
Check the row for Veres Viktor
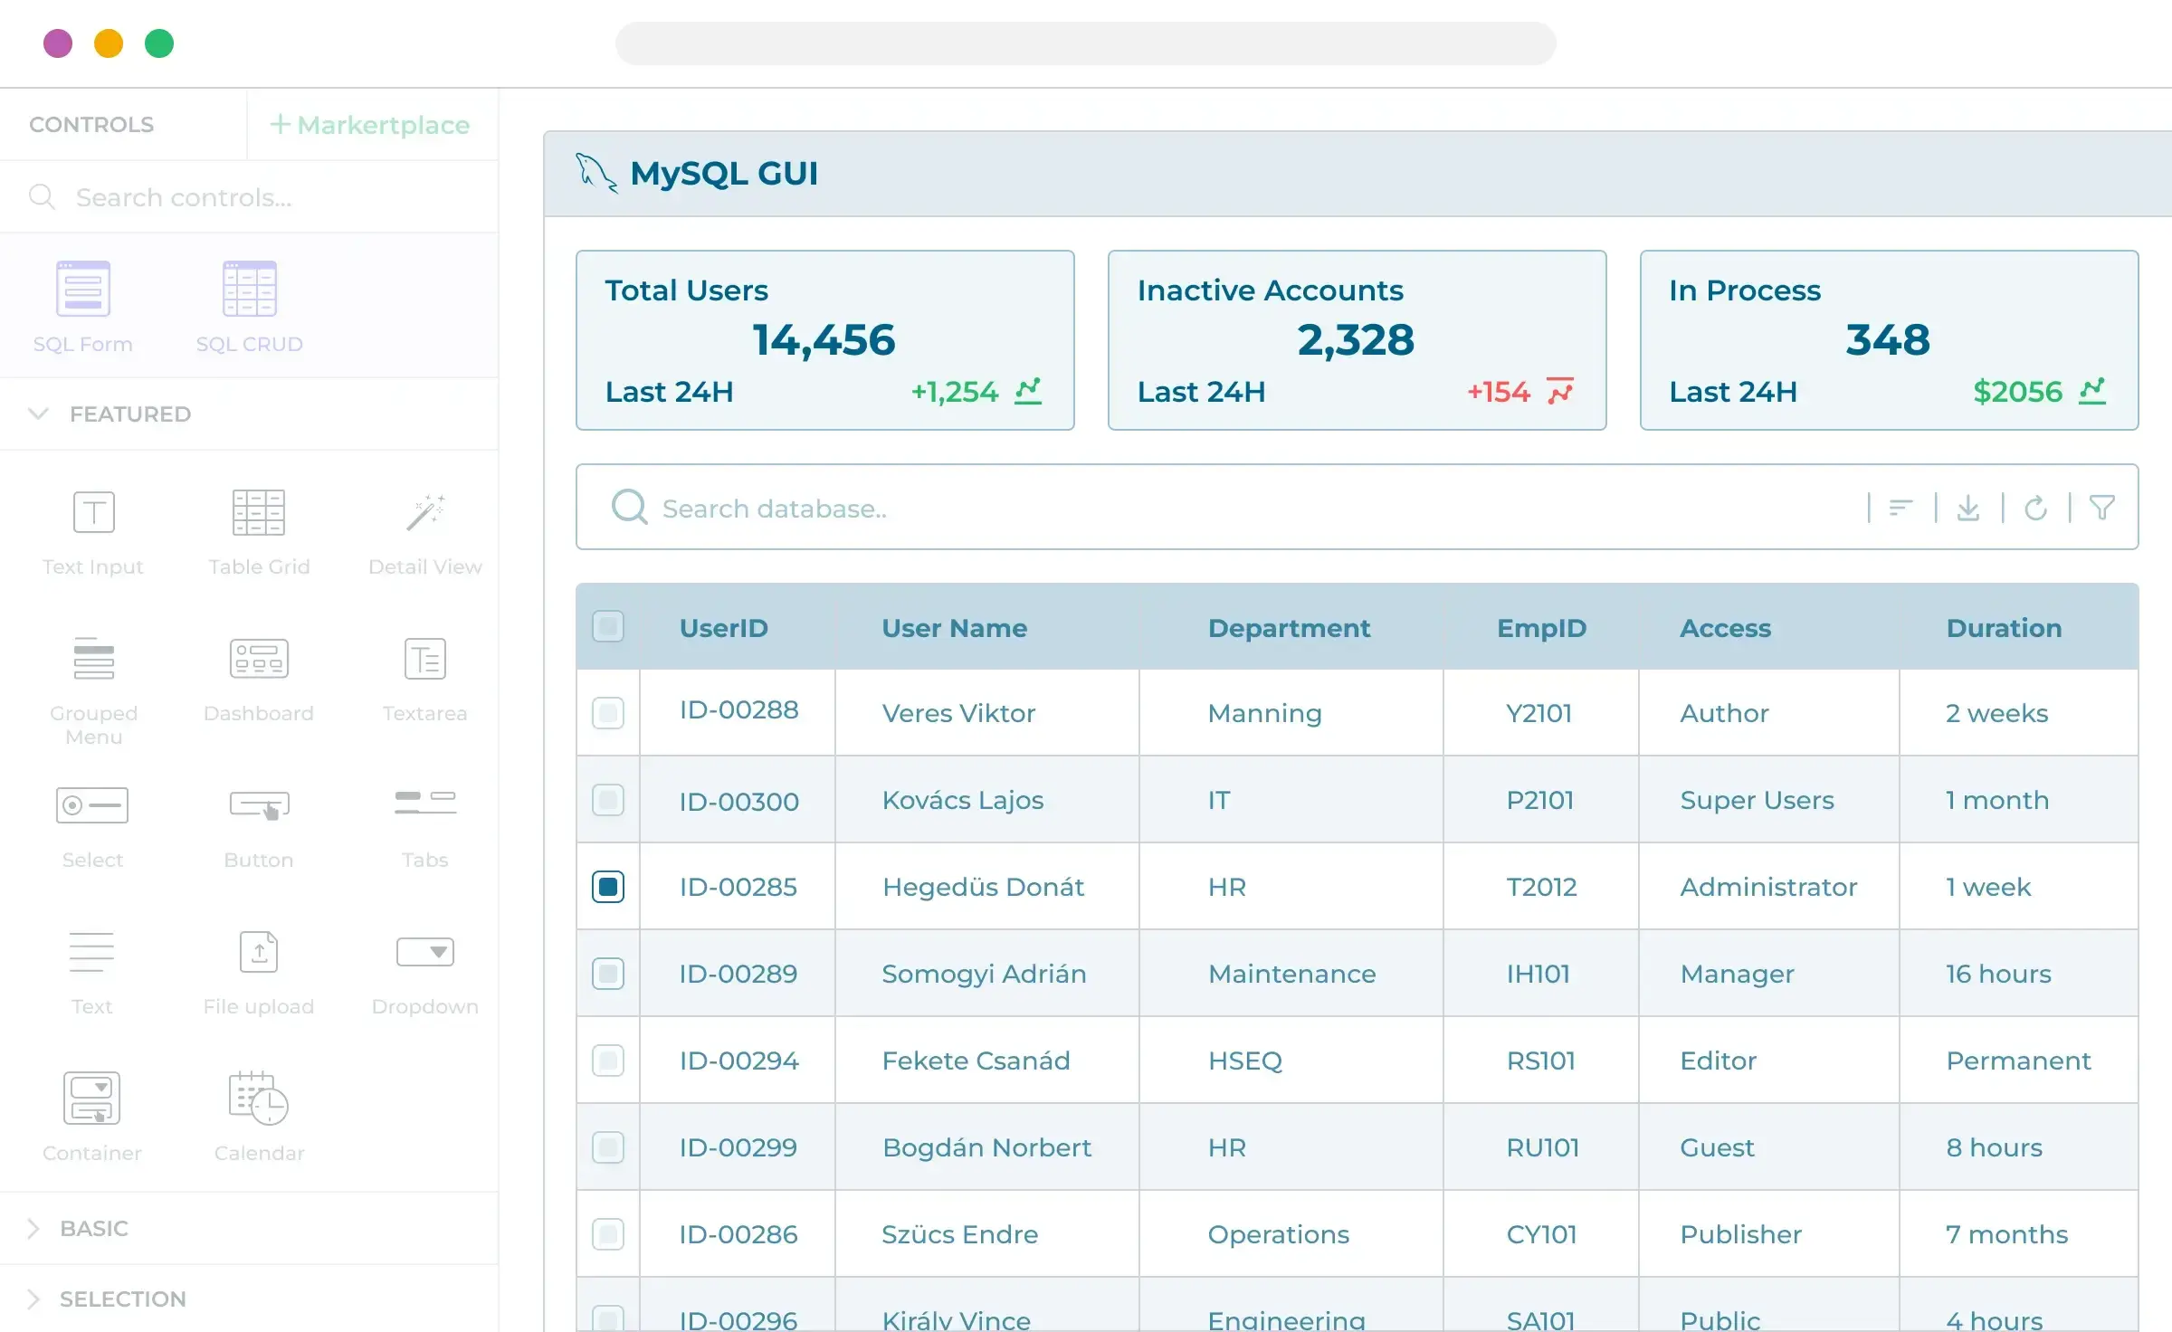(x=607, y=713)
